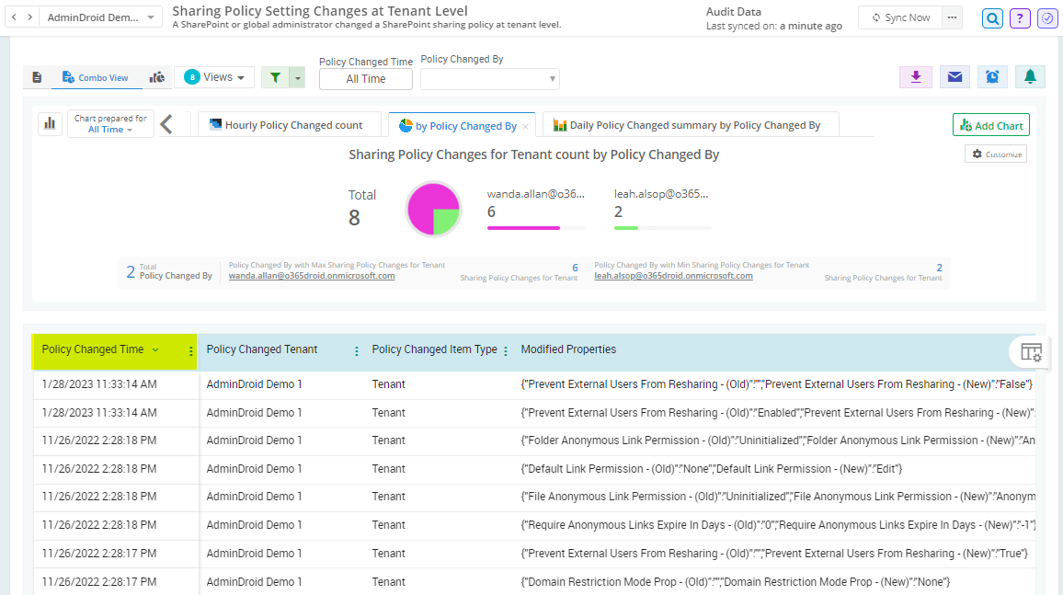This screenshot has width=1063, height=595.
Task: Open the Policy Changed By dropdown
Action: pyautogui.click(x=489, y=79)
